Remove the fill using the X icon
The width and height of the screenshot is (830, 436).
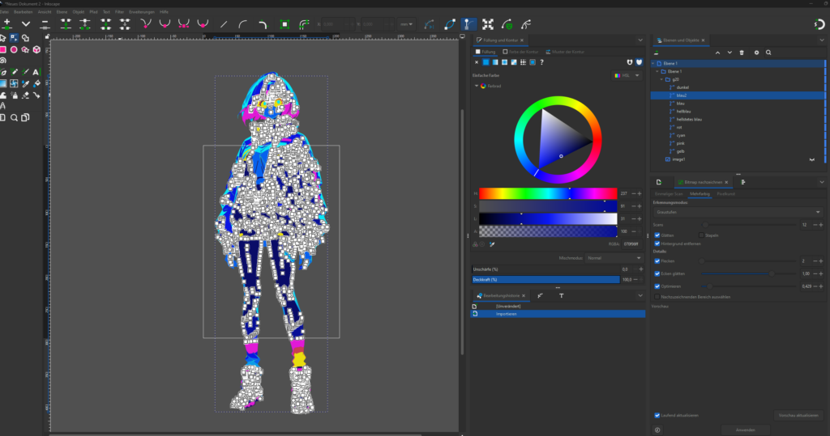coord(476,61)
